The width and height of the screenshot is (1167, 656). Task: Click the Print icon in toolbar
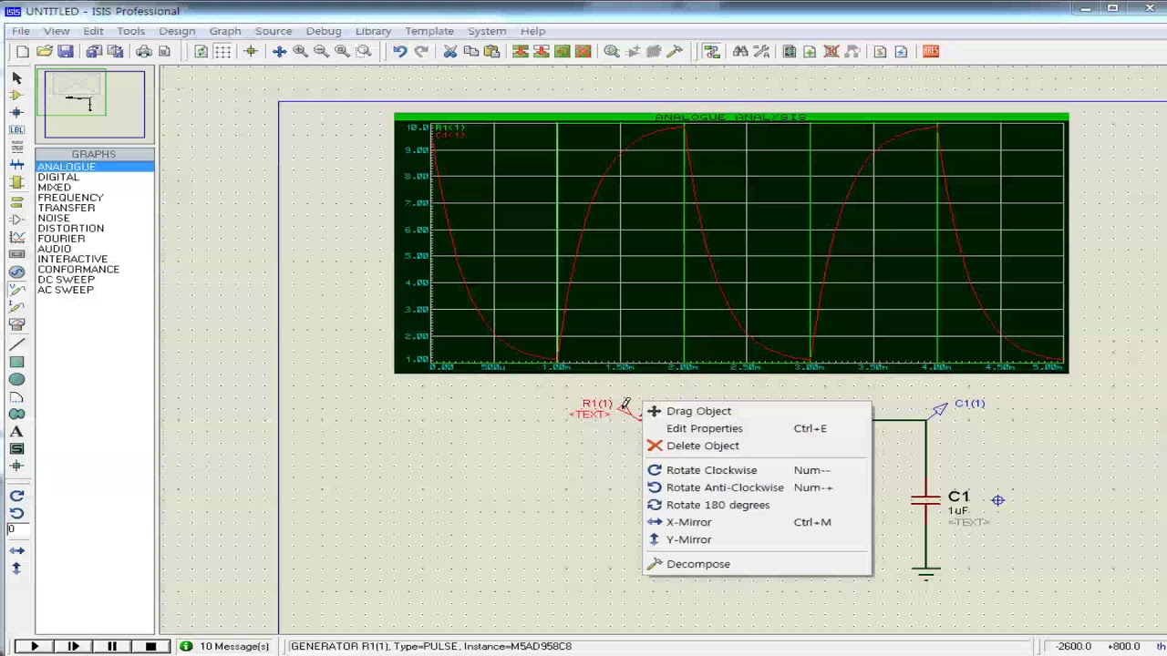pos(143,52)
